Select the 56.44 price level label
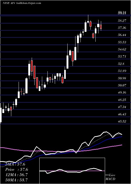 [122, 35]
